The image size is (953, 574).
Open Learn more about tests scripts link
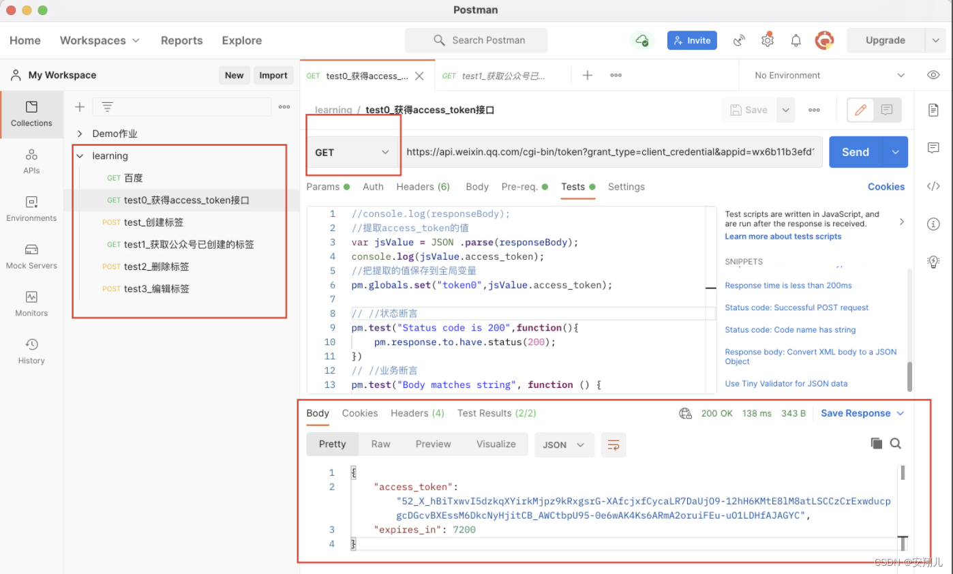783,237
